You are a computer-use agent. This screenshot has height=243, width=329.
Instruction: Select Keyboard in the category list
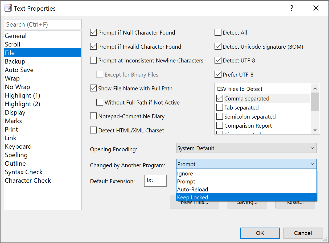[43, 146]
